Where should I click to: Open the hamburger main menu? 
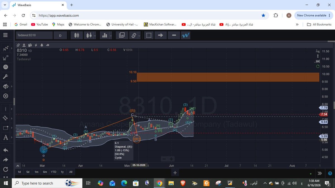5,35
